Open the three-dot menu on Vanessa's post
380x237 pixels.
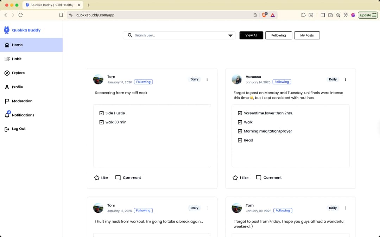tap(346, 79)
